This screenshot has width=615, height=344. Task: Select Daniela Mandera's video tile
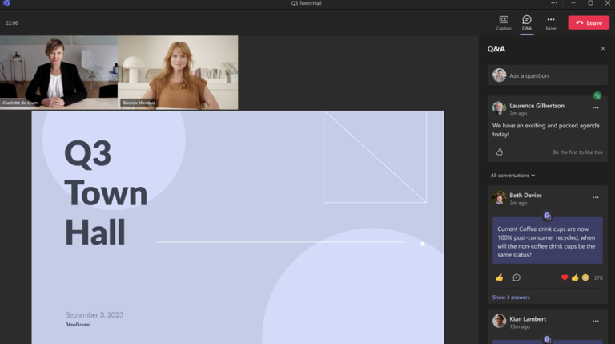pyautogui.click(x=178, y=72)
